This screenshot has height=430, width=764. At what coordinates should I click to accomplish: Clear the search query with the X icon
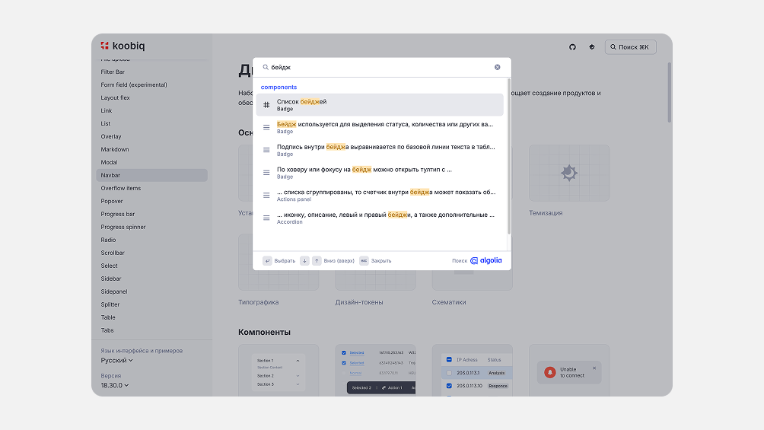[x=498, y=67]
